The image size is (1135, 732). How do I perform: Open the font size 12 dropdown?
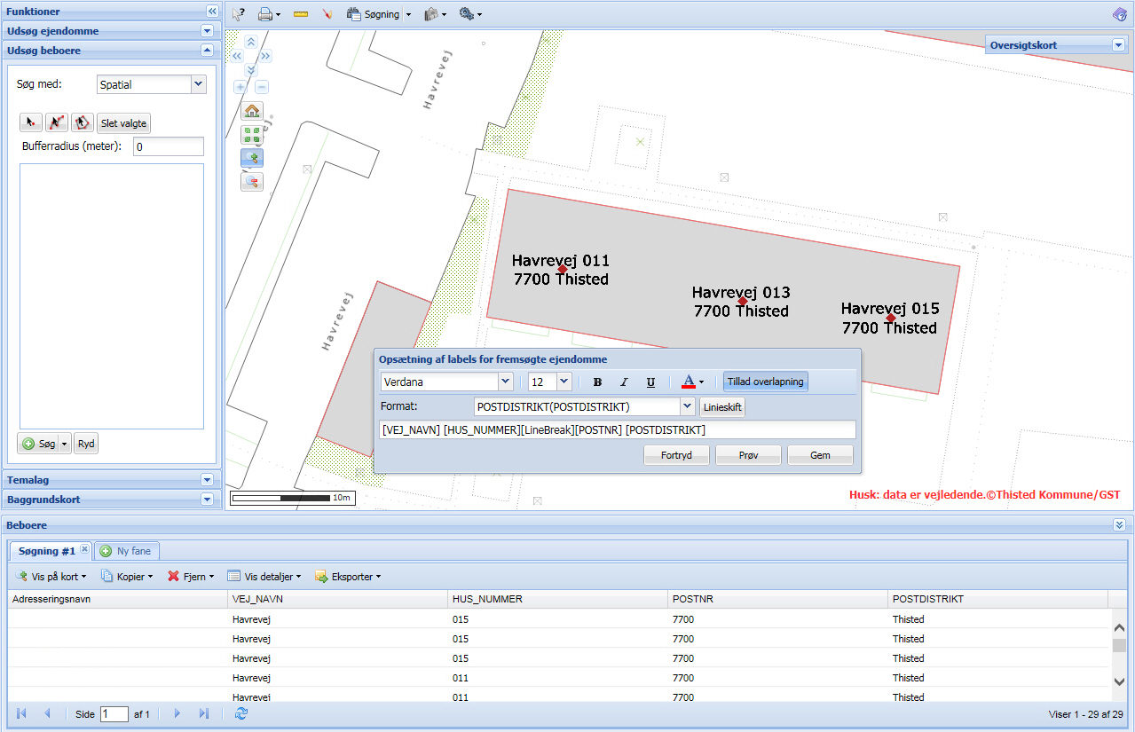click(x=564, y=382)
